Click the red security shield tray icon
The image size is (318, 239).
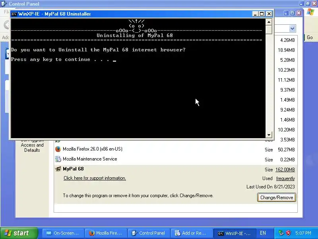[288, 233]
